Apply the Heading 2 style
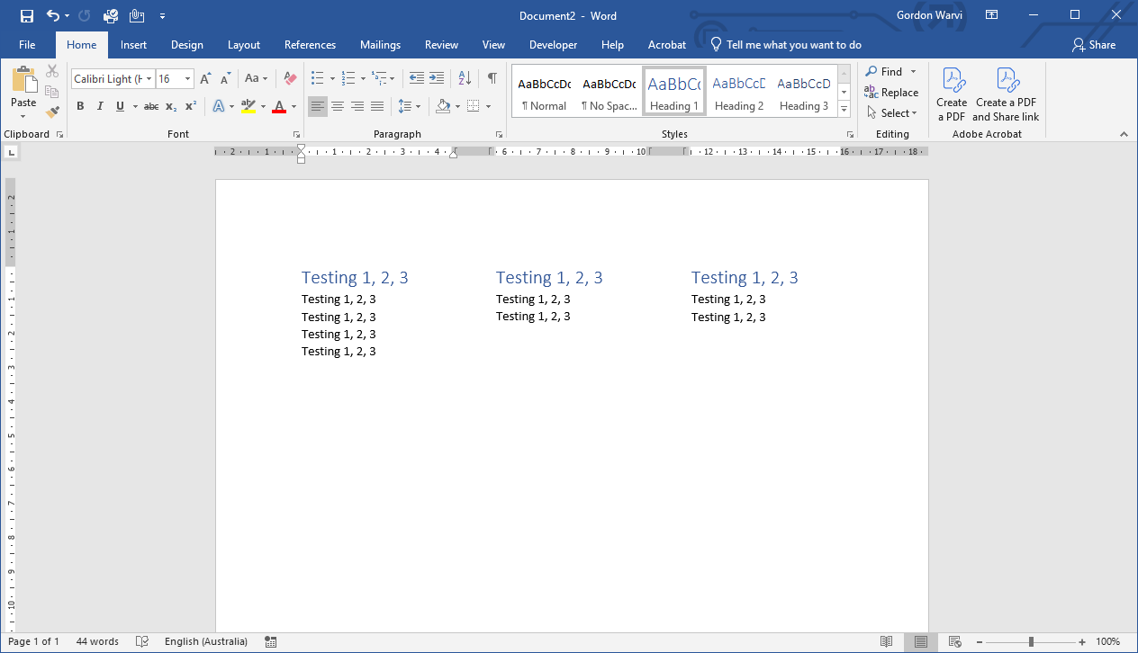The image size is (1138, 653). click(739, 91)
